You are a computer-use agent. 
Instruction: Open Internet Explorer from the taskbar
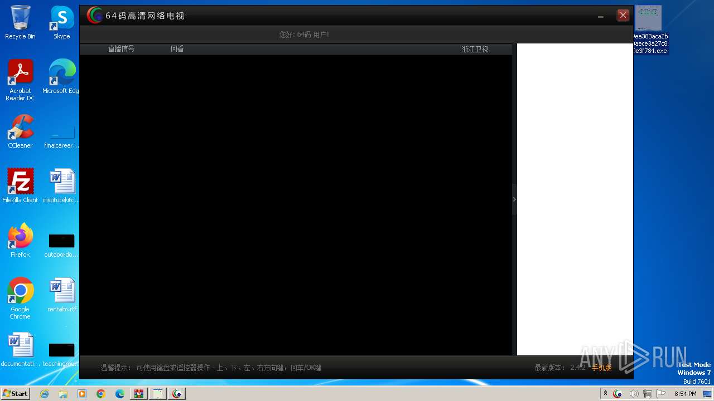(x=44, y=394)
